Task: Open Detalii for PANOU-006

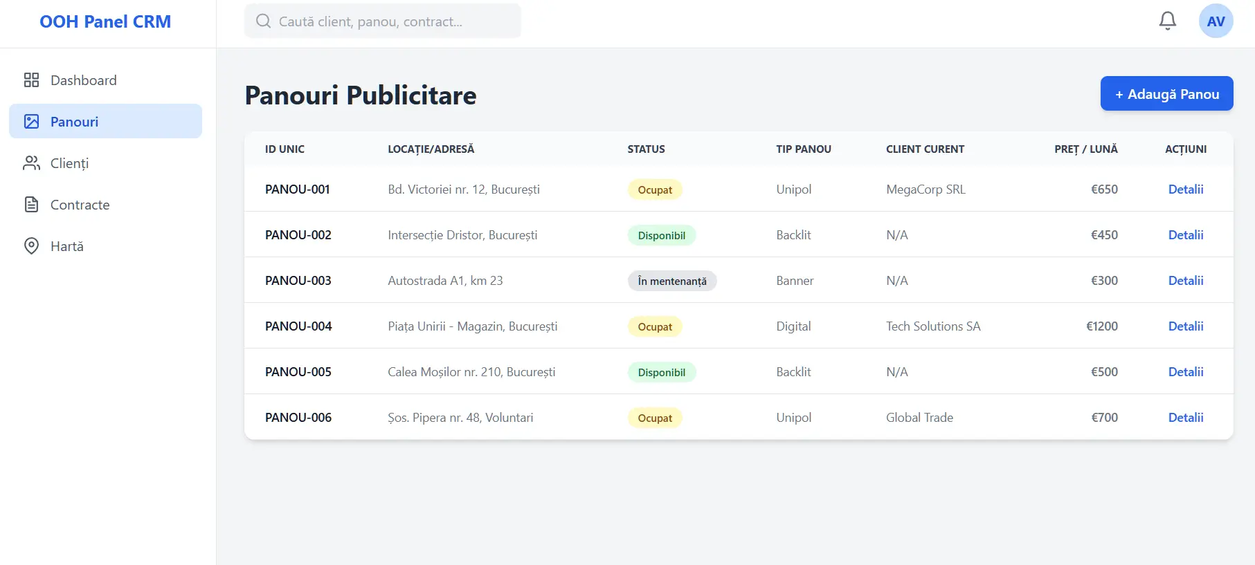Action: tap(1186, 417)
